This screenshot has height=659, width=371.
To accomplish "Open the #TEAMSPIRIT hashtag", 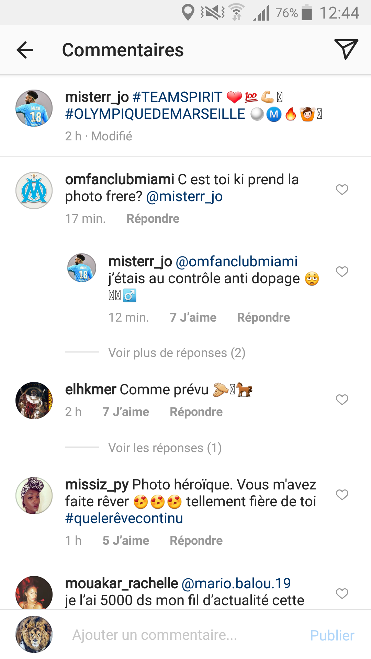I will [178, 97].
